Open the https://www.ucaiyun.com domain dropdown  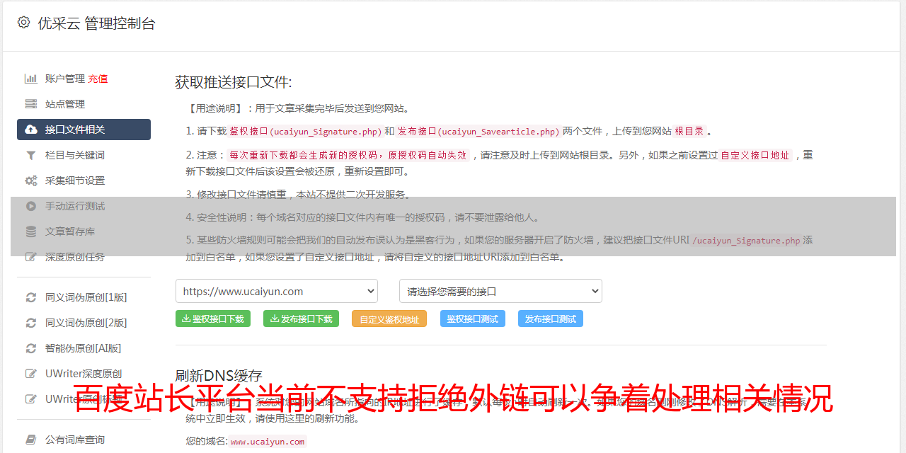coord(277,291)
